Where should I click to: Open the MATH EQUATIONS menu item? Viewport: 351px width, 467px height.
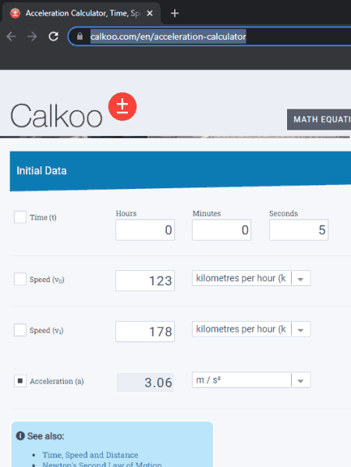pyautogui.click(x=319, y=119)
